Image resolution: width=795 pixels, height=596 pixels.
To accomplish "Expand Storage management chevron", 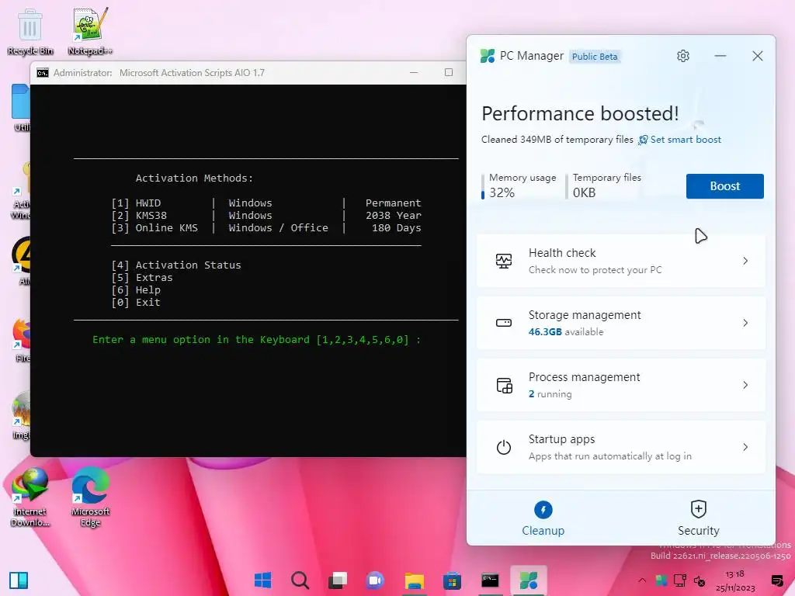I will click(745, 323).
